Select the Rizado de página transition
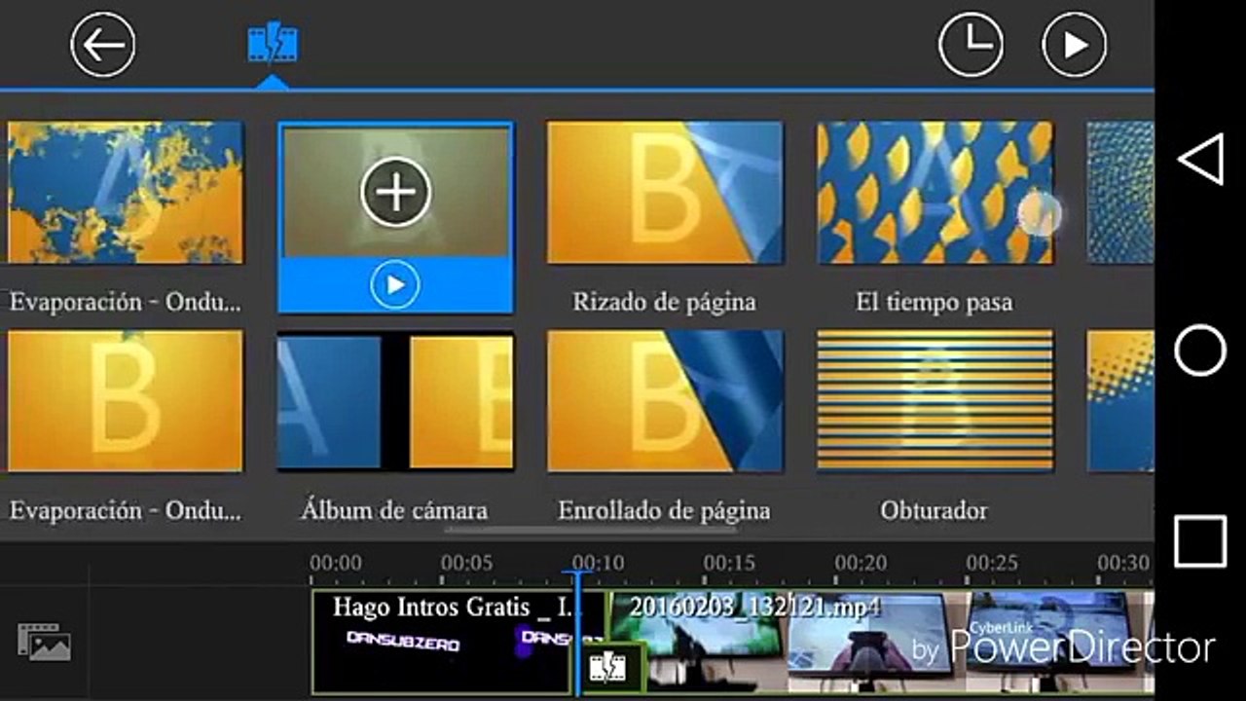The image size is (1246, 701). pos(665,193)
